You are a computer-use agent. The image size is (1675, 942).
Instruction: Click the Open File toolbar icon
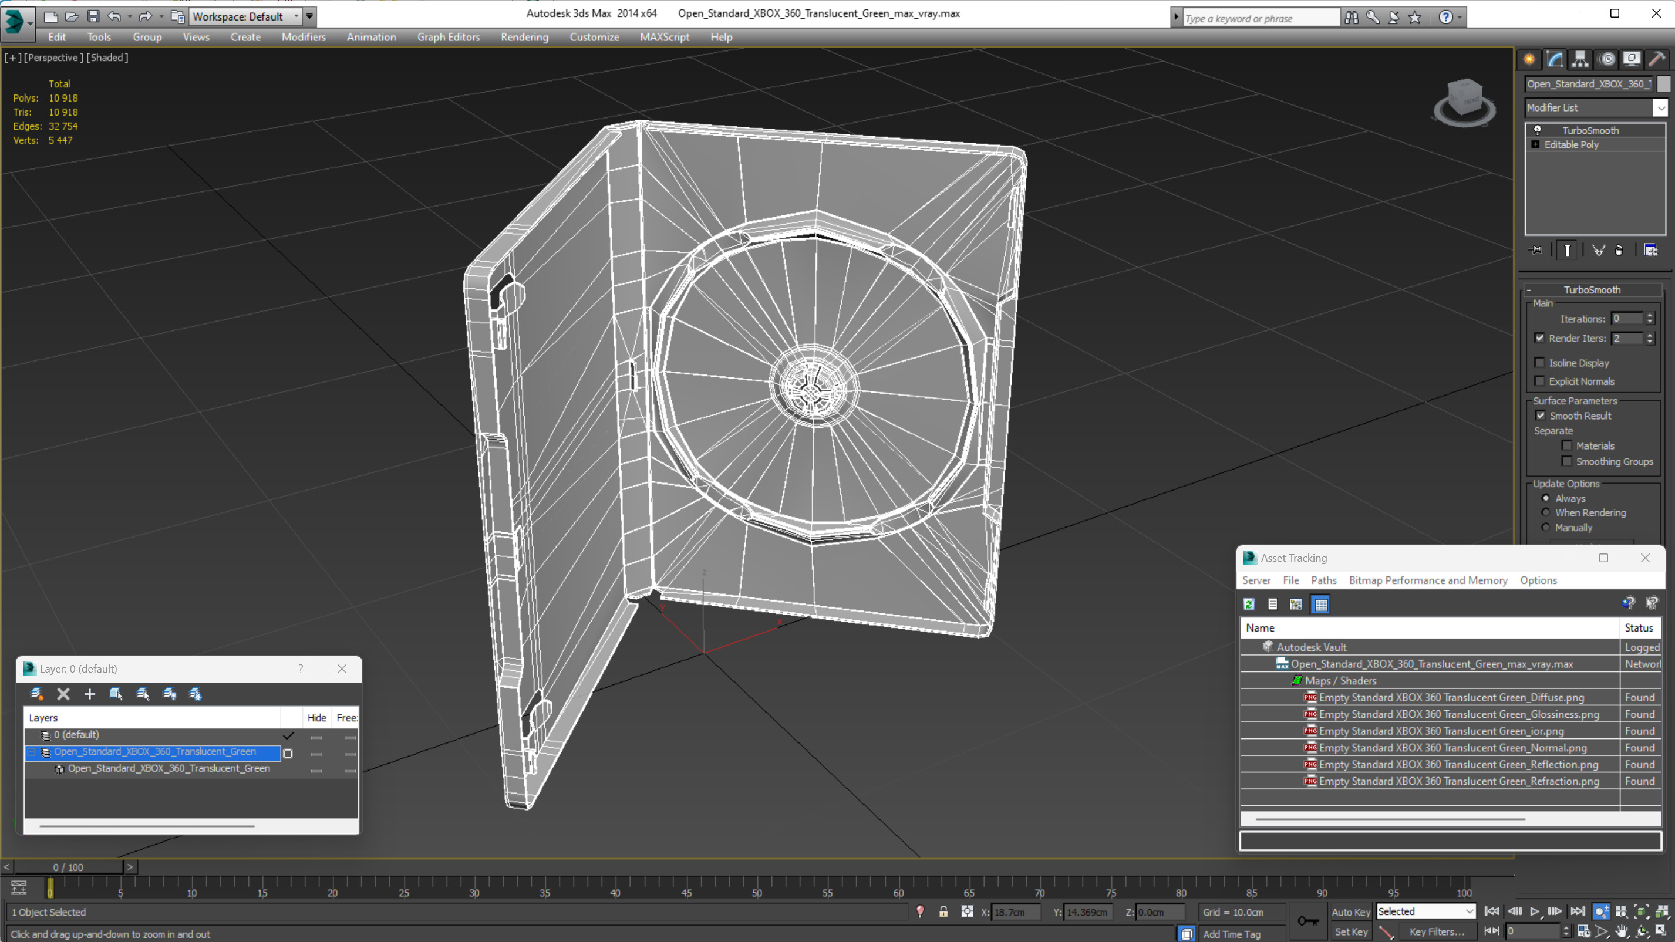coord(72,16)
